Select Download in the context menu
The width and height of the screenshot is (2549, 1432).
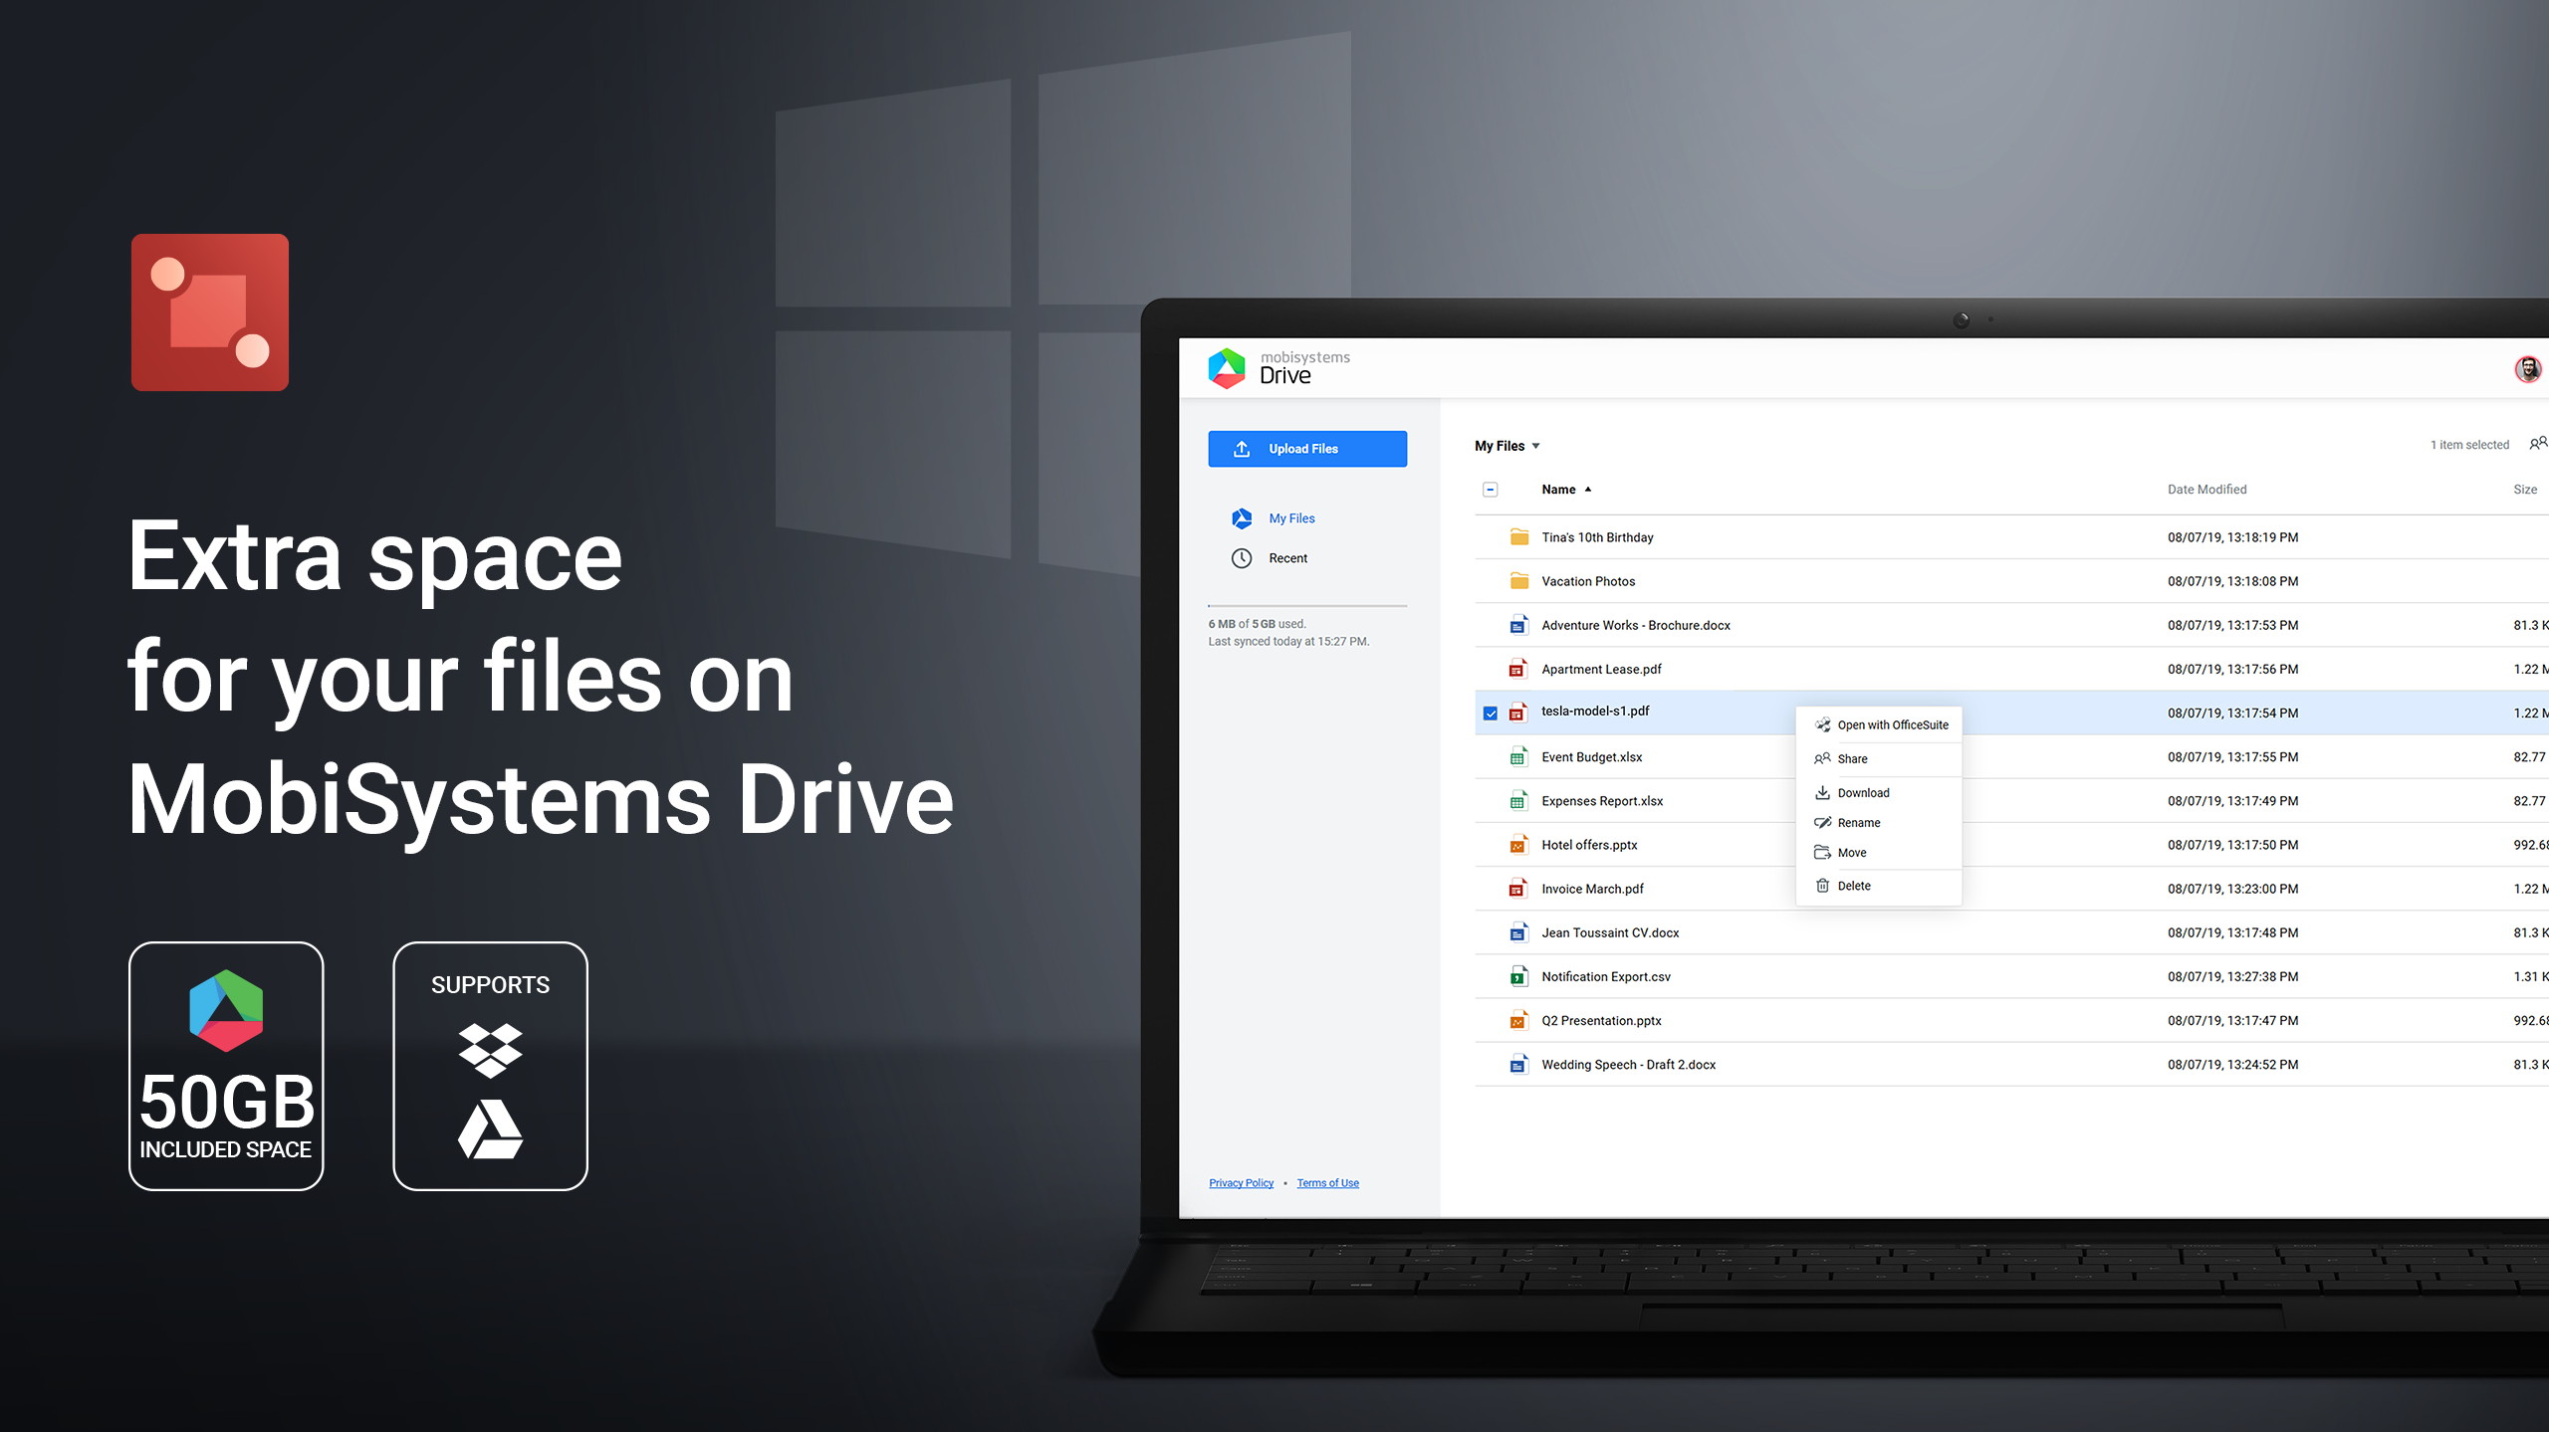(1880, 793)
